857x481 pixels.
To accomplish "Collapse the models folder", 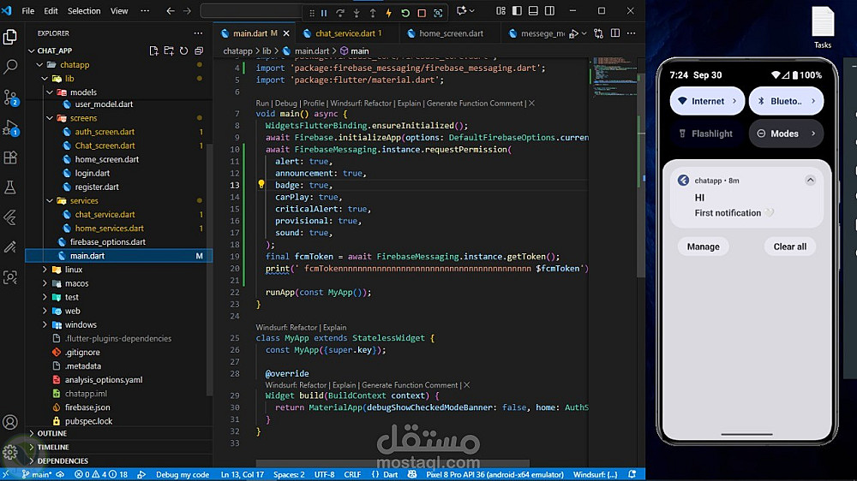I will pyautogui.click(x=50, y=92).
